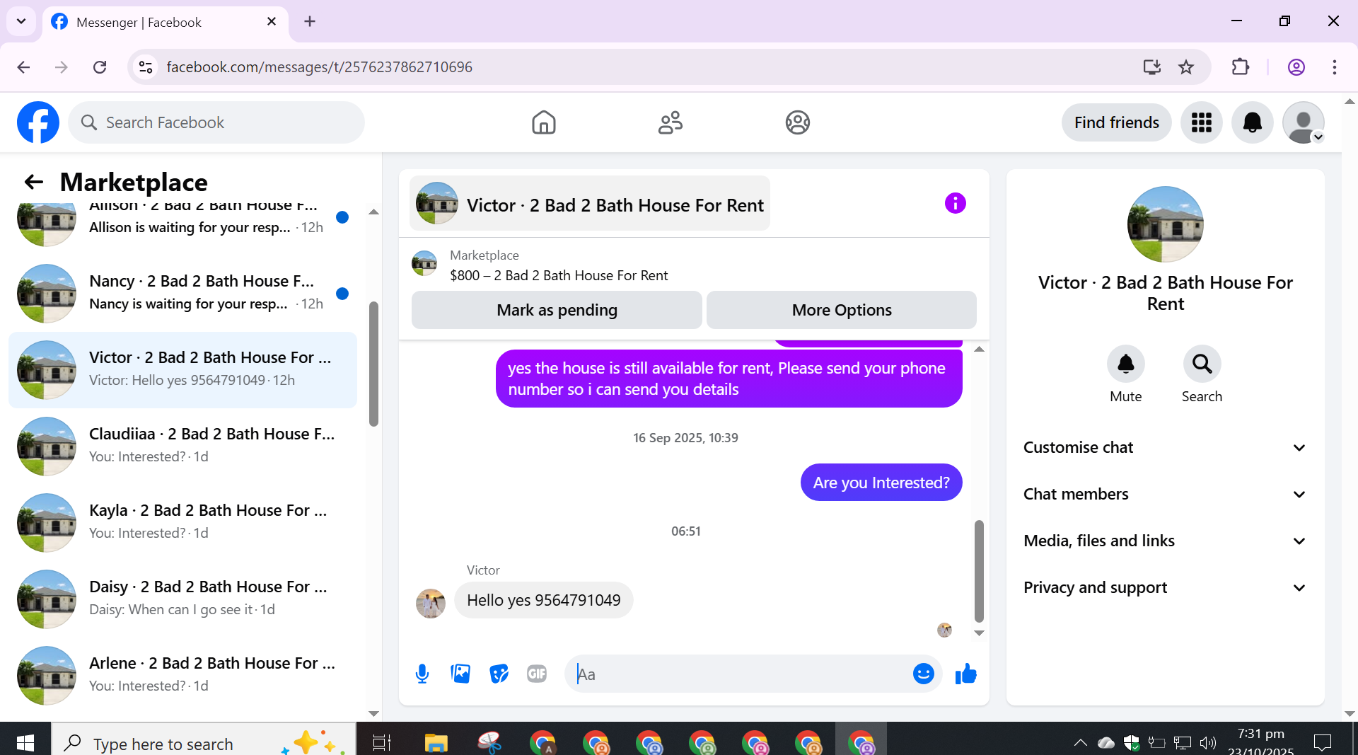The height and width of the screenshot is (755, 1358).
Task: Open the Marketplace listing $800 link
Action: [558, 275]
